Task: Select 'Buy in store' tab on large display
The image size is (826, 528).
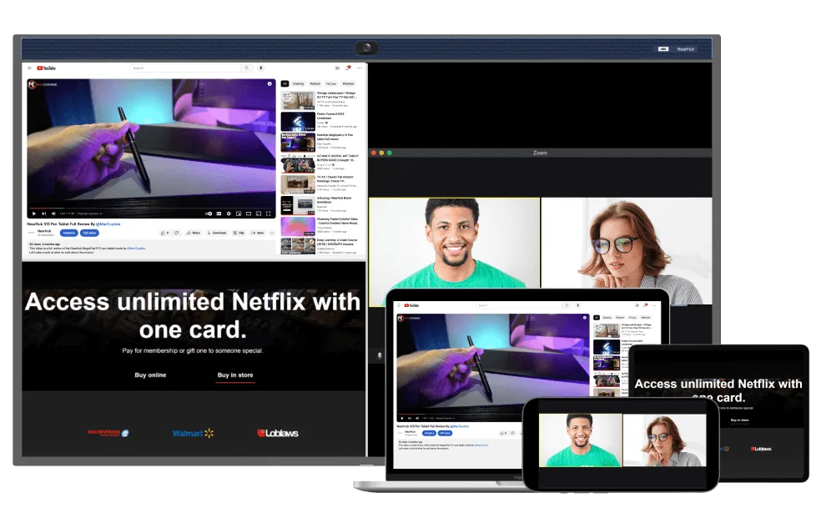Action: point(235,375)
